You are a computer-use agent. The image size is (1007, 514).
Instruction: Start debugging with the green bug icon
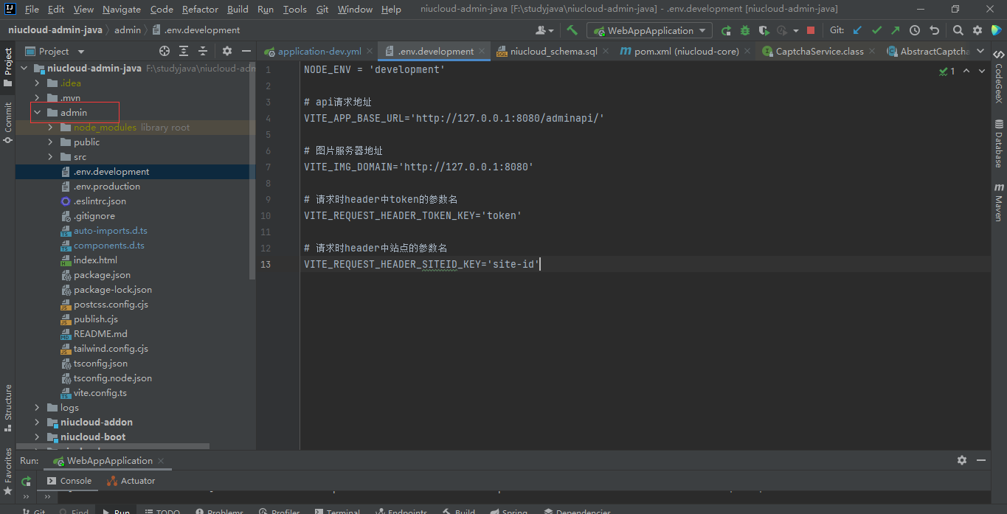coord(745,30)
